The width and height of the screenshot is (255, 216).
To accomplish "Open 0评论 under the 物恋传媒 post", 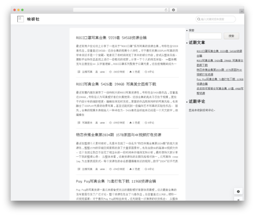I will (x=151, y=169).
